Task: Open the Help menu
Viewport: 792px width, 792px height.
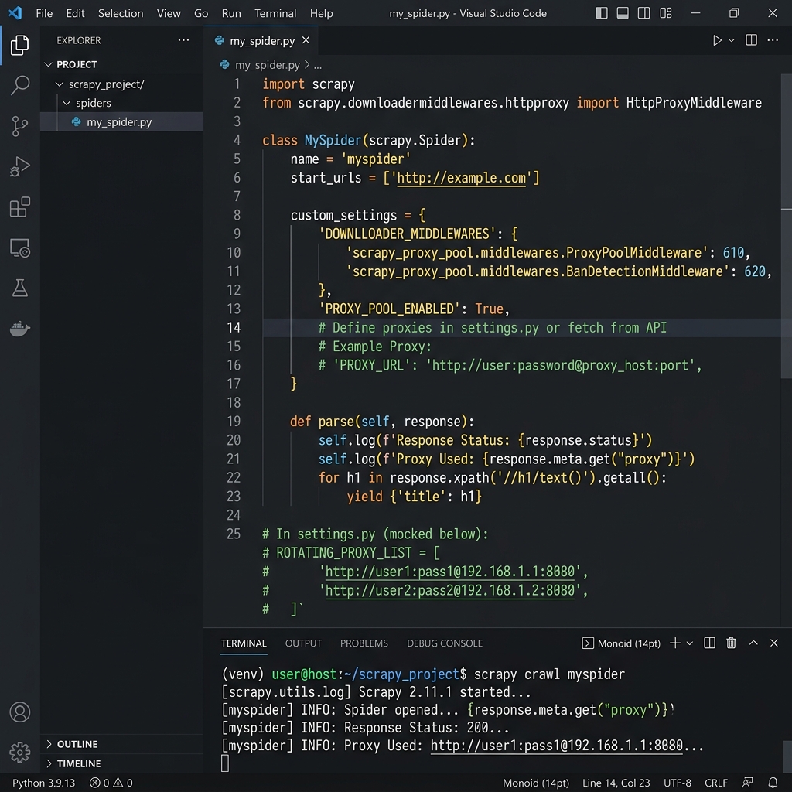Action: [321, 13]
